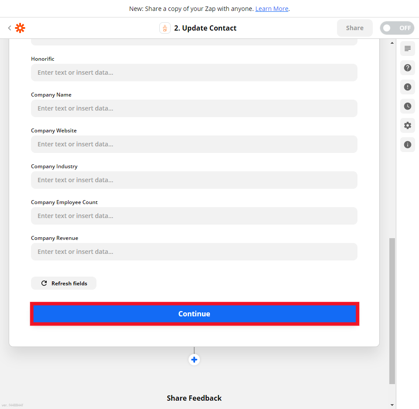This screenshot has height=409, width=419.
Task: Open the Zapier home logo
Action: 20,28
